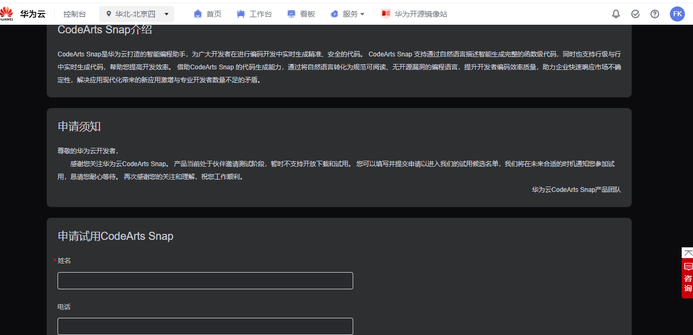Click the back-to-top arrow above 咨询
The image size is (693, 335).
(688, 253)
